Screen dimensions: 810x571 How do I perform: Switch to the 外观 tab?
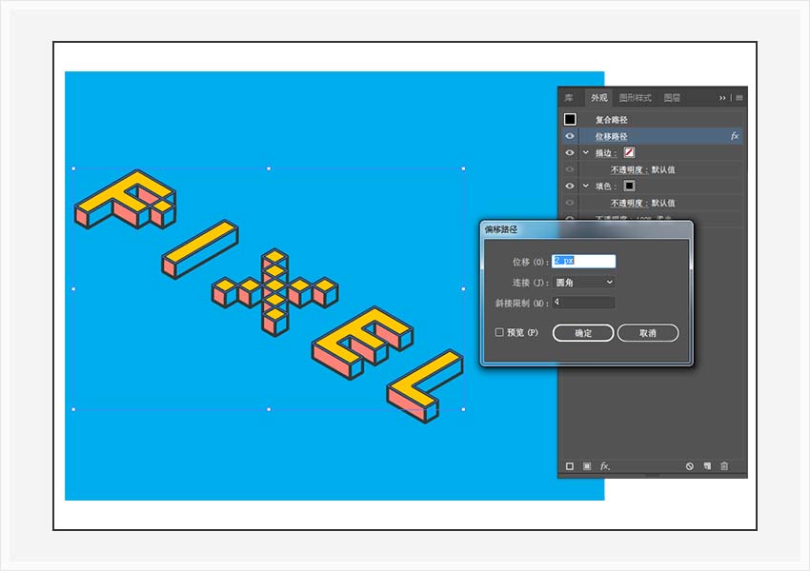coord(599,97)
